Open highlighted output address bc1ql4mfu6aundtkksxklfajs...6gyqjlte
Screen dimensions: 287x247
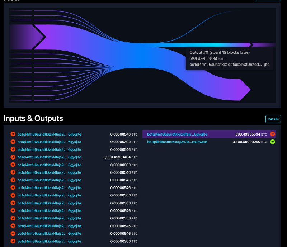click(x=177, y=134)
